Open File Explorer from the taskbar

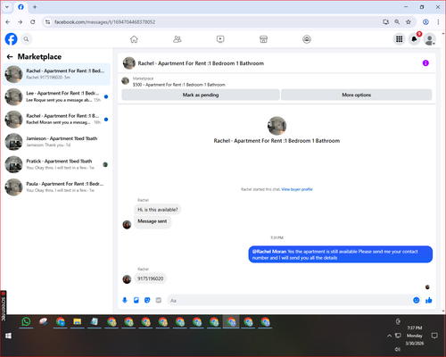78,321
